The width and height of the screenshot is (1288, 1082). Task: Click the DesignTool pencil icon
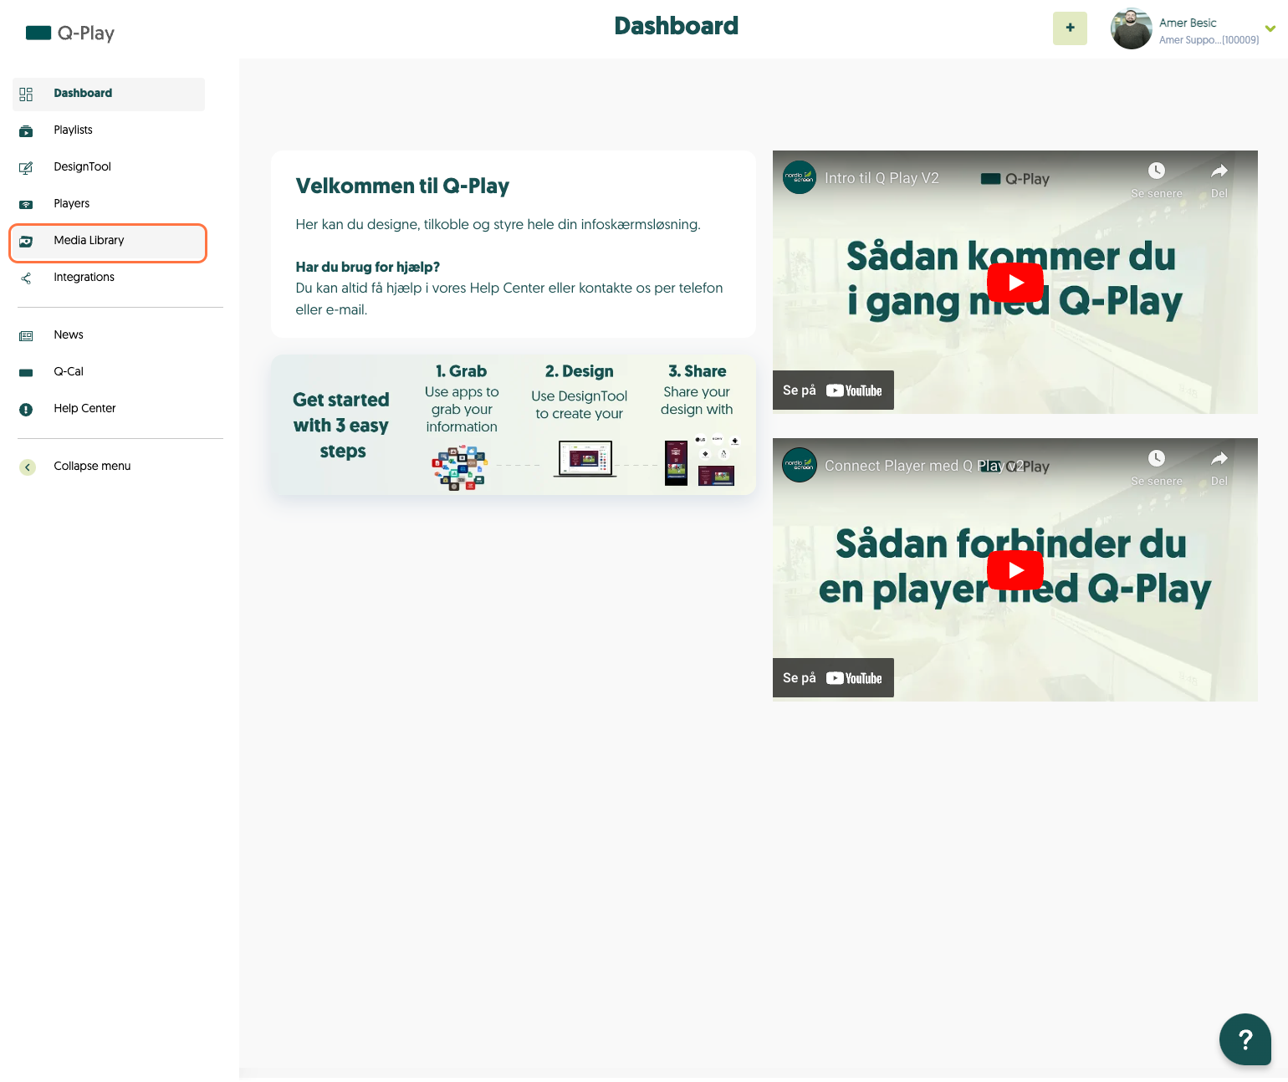point(26,167)
